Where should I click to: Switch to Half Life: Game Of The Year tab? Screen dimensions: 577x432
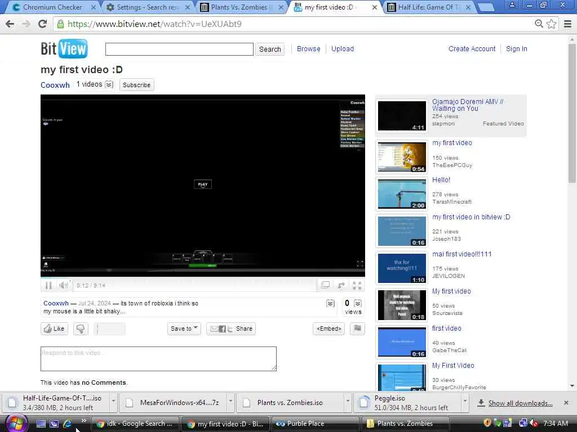coord(429,7)
